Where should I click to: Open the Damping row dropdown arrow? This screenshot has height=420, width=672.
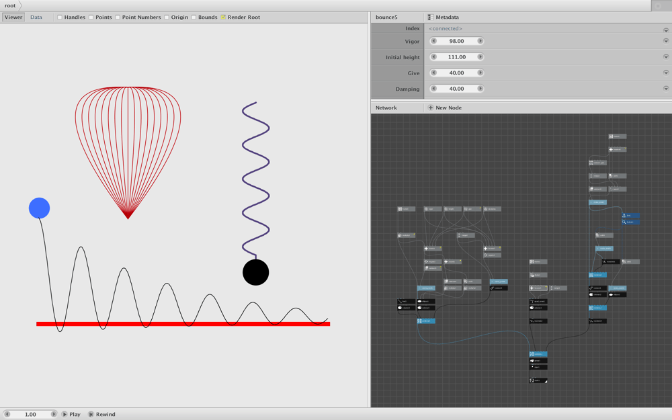(x=666, y=88)
